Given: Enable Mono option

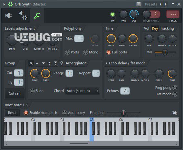Looking at the screenshot, I should pyautogui.click(x=85, y=52).
